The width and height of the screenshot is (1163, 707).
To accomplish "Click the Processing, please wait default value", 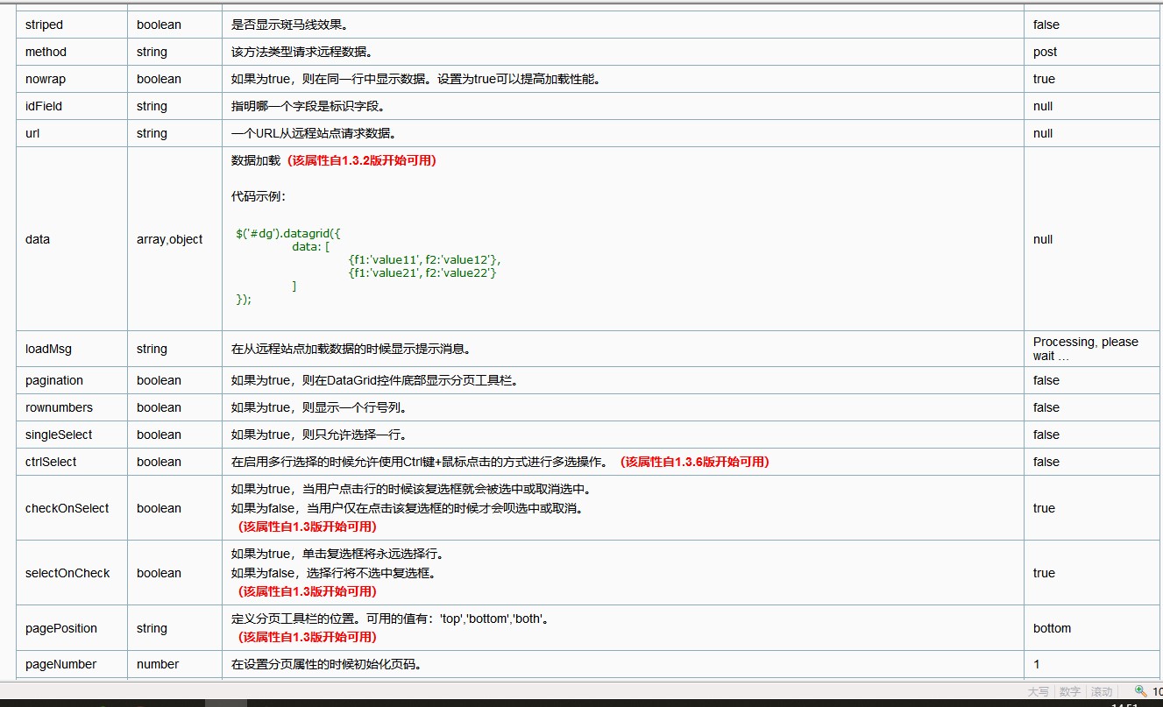I will coord(1085,349).
